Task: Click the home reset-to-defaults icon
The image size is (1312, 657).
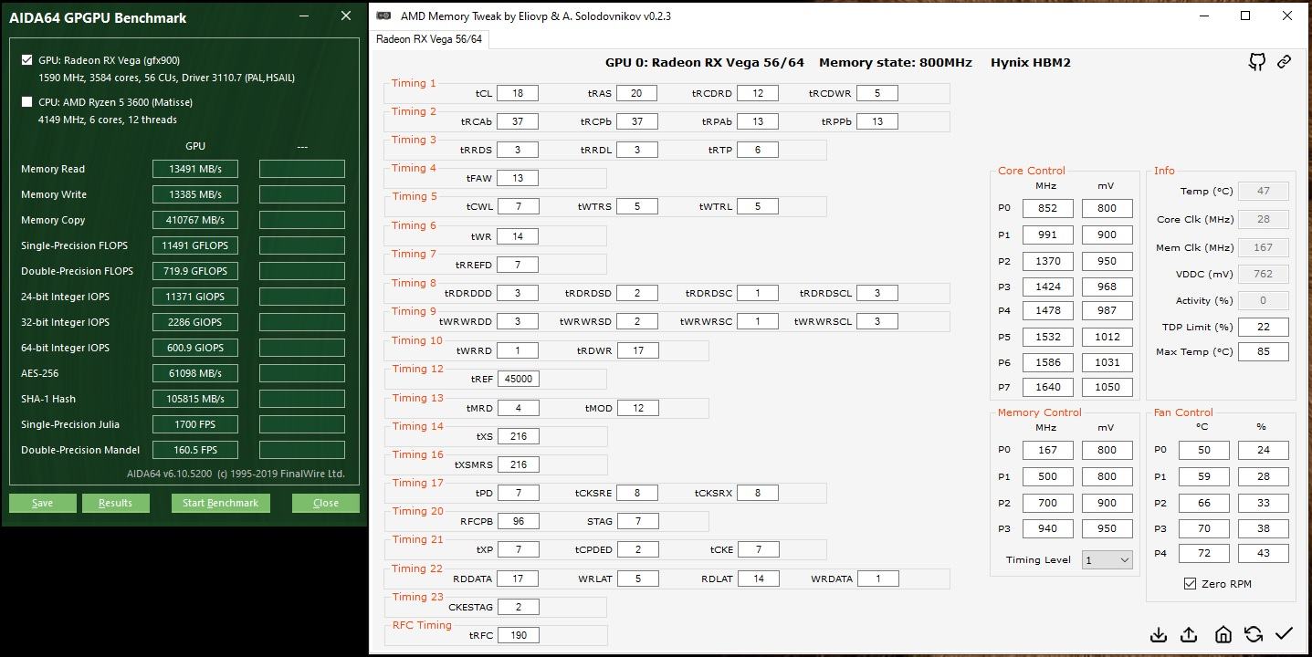Action: click(x=1223, y=634)
